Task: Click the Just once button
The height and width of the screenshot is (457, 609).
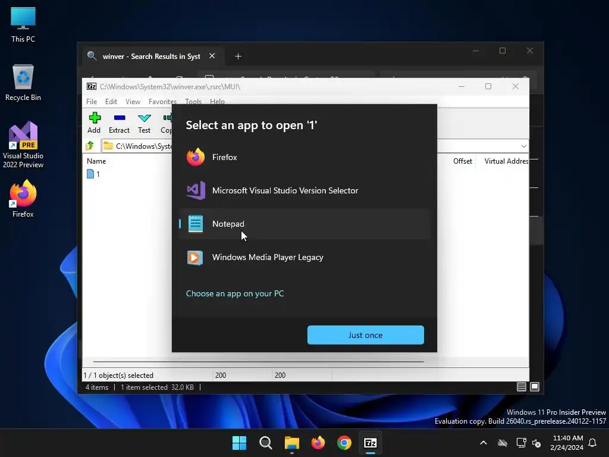Action: (366, 335)
